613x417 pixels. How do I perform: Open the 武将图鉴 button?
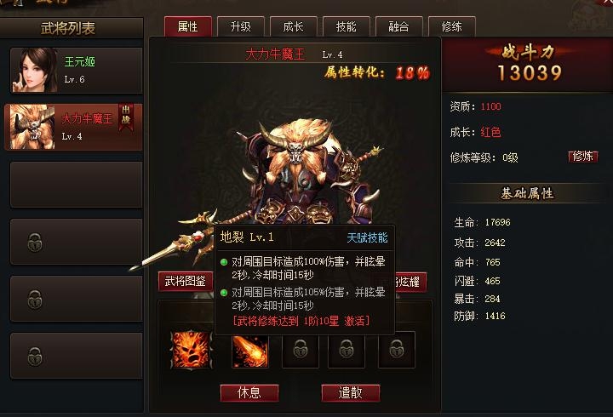(186, 282)
